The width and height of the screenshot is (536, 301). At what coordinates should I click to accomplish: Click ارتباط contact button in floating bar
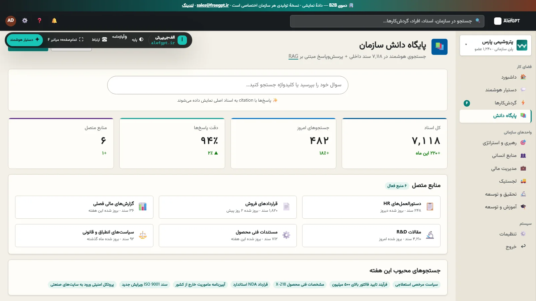(99, 39)
